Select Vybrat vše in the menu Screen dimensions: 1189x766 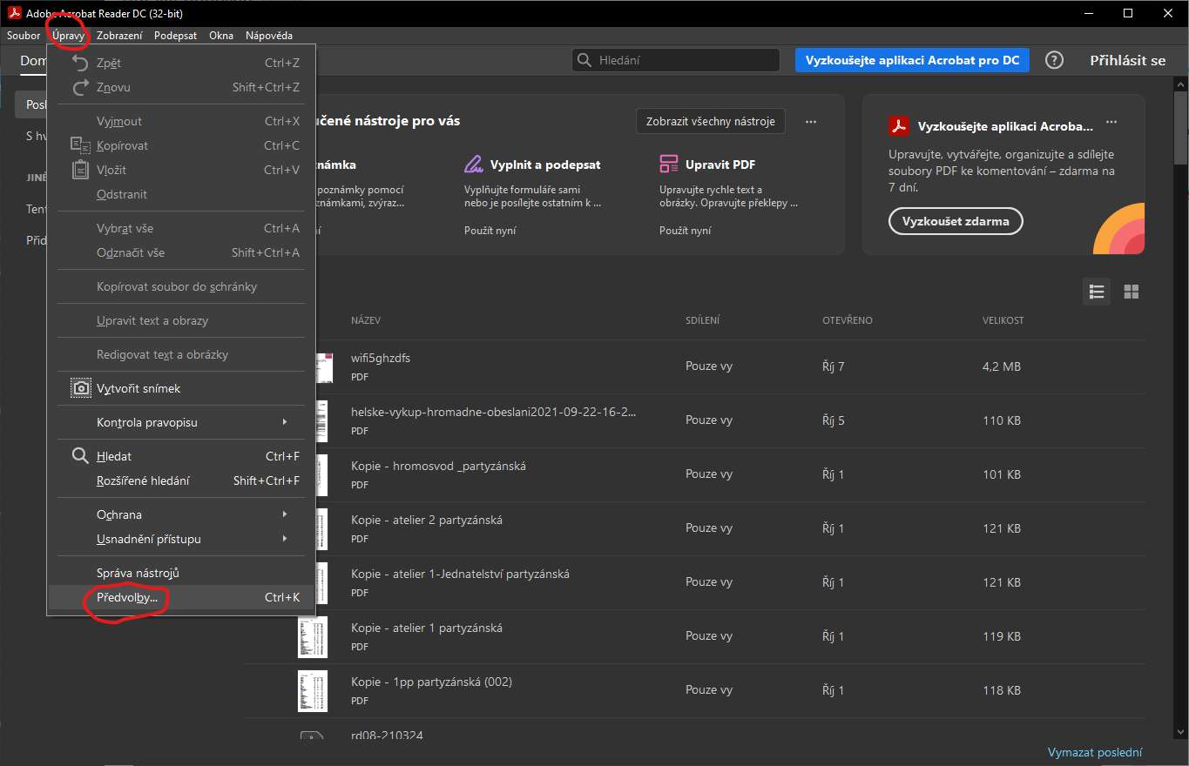[181, 228]
